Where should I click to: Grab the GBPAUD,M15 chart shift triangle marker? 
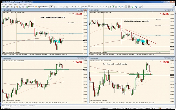[x=153, y=12]
